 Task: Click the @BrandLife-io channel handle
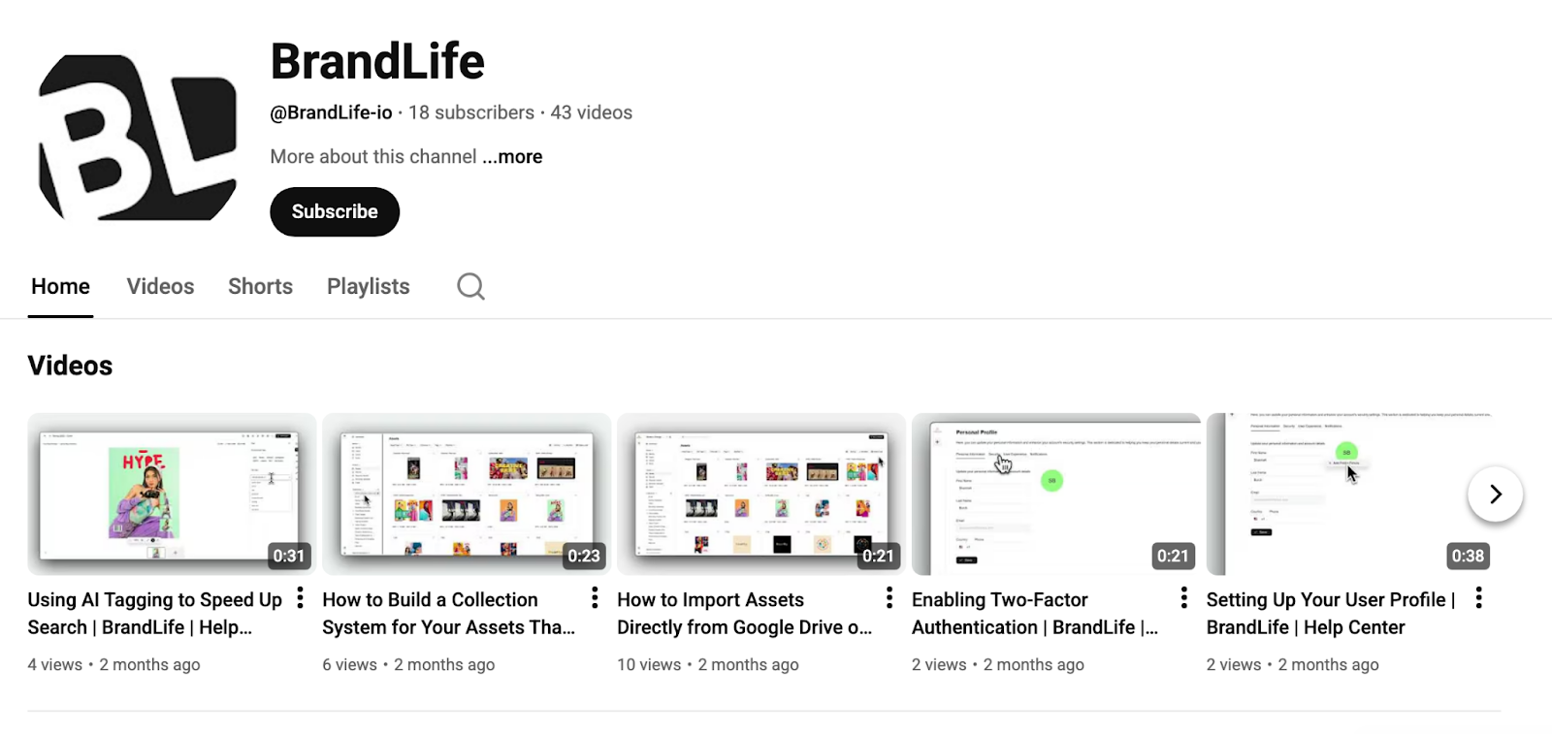(x=331, y=112)
